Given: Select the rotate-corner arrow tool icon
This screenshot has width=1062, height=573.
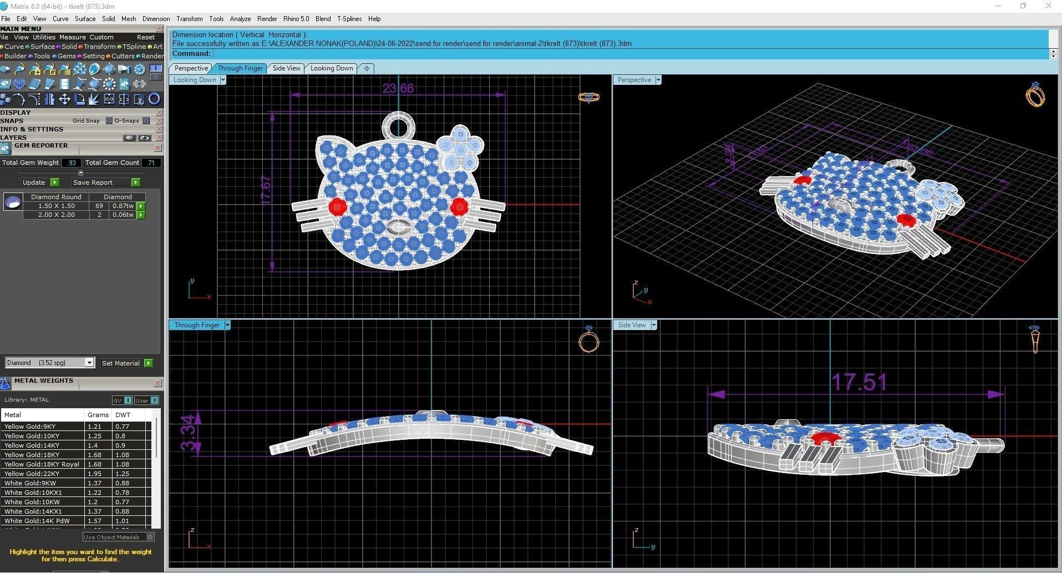Looking at the screenshot, I should coord(79,99).
